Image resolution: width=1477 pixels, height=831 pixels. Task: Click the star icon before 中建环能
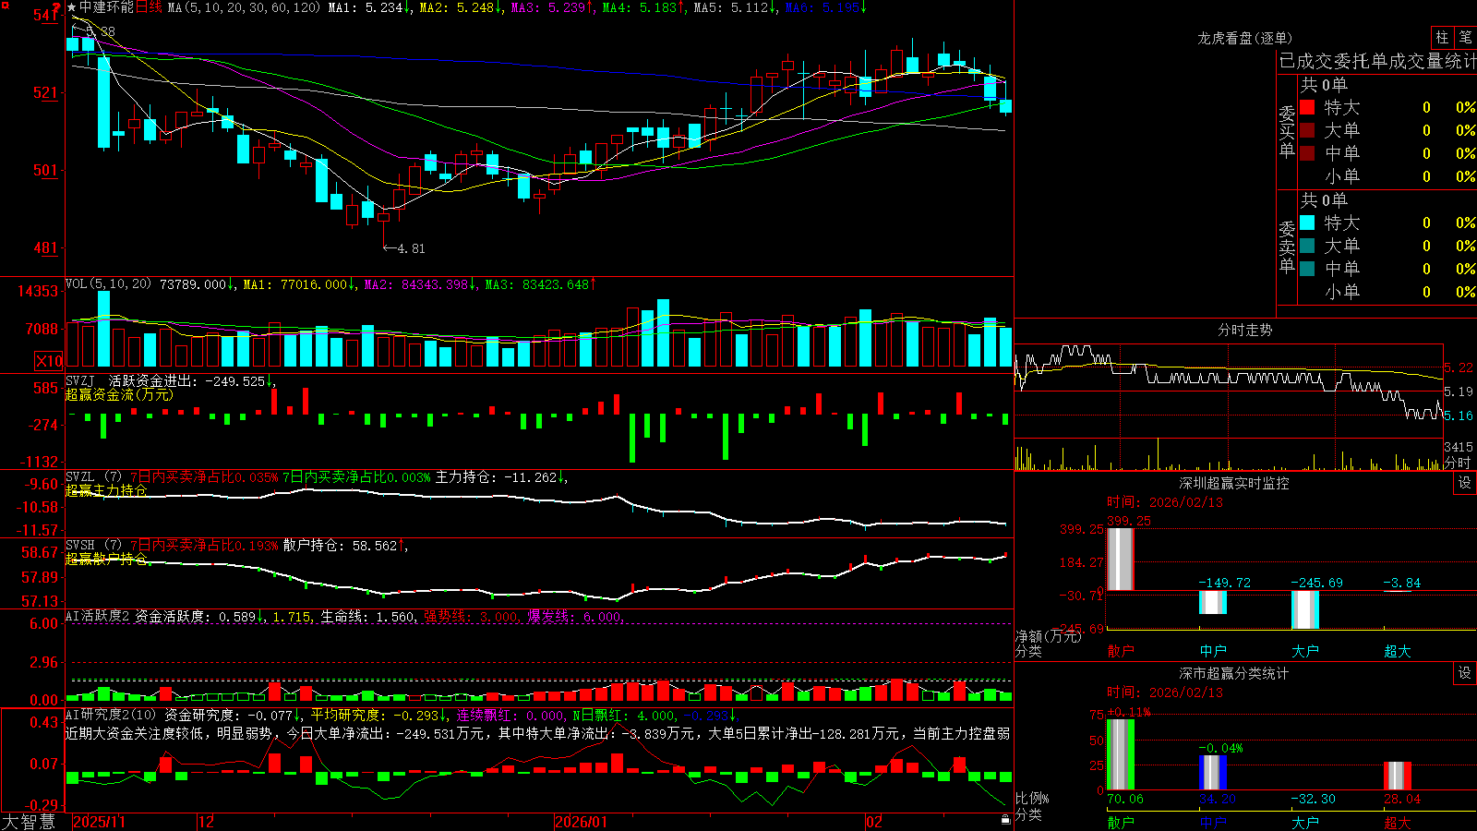72,7
